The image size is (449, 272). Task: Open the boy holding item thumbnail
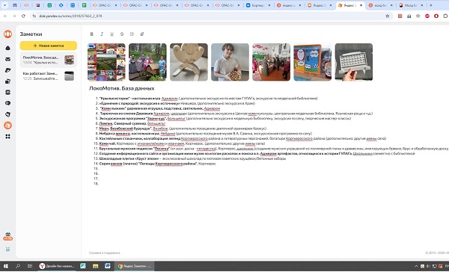tap(230, 62)
